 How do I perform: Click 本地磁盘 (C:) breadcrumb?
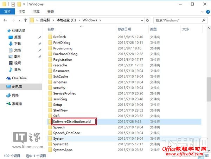coord(66,20)
